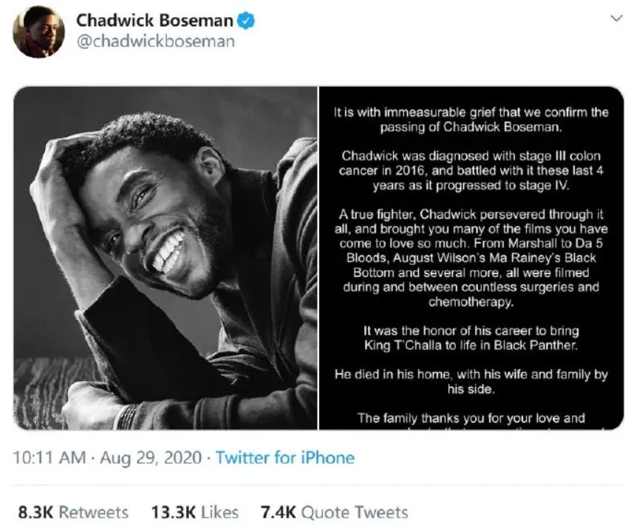Open the Twitter for iPhone source link
Image resolution: width=628 pixels, height=528 pixels.
pyautogui.click(x=284, y=458)
